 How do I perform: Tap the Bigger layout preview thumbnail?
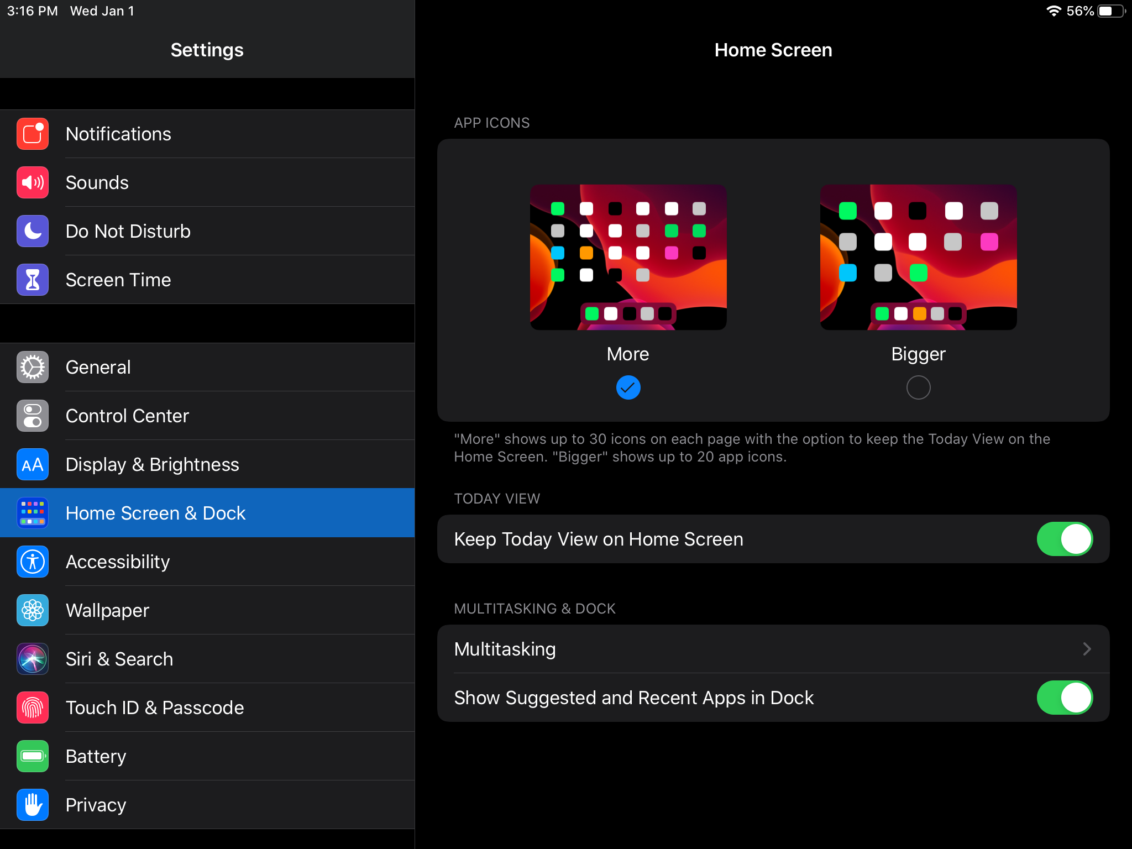point(918,258)
